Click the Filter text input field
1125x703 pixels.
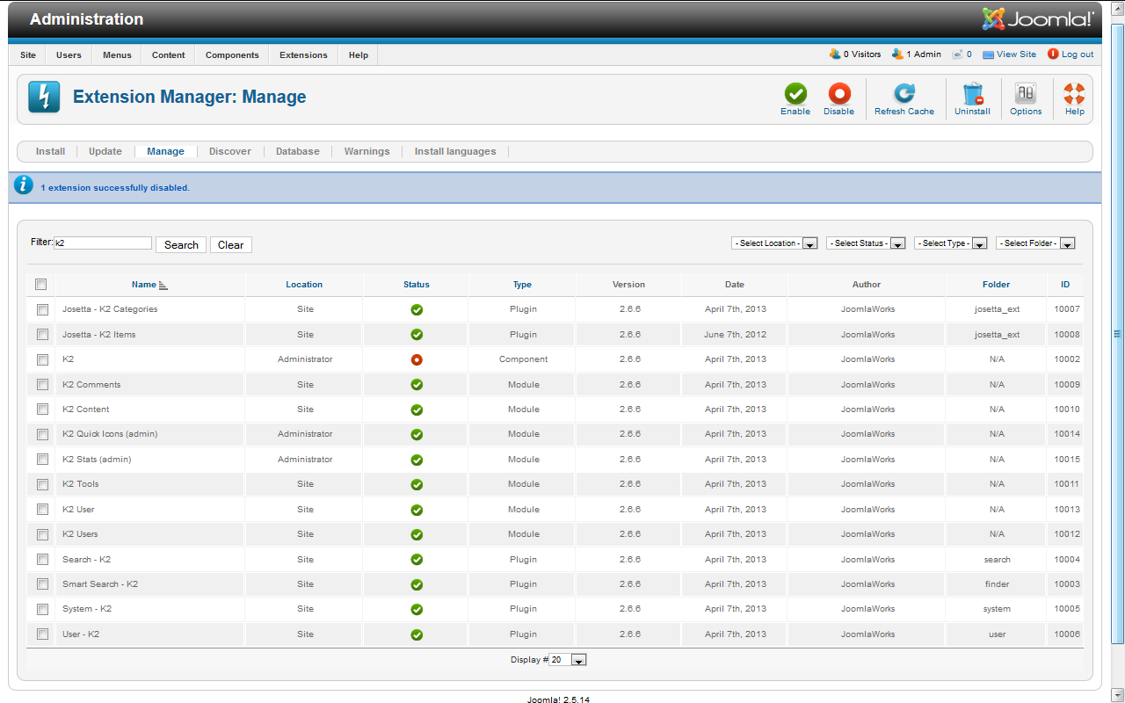pos(103,243)
